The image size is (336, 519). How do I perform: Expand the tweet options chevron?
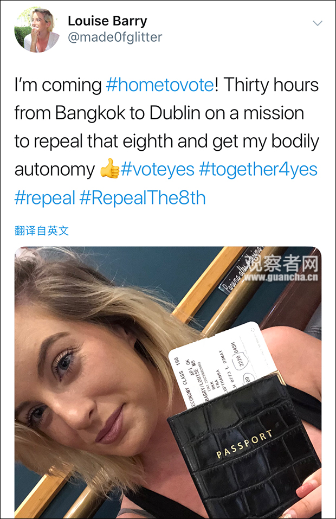[x=318, y=23]
